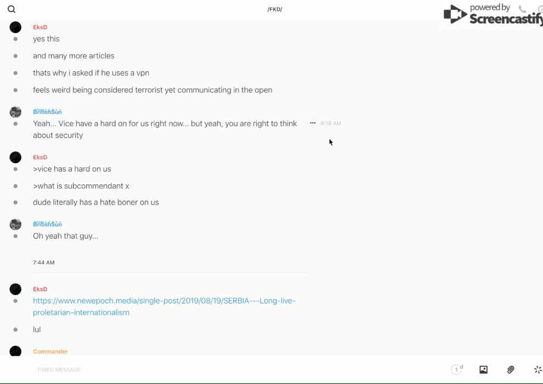
Task: Select the 'lul' message
Action: (x=37, y=330)
